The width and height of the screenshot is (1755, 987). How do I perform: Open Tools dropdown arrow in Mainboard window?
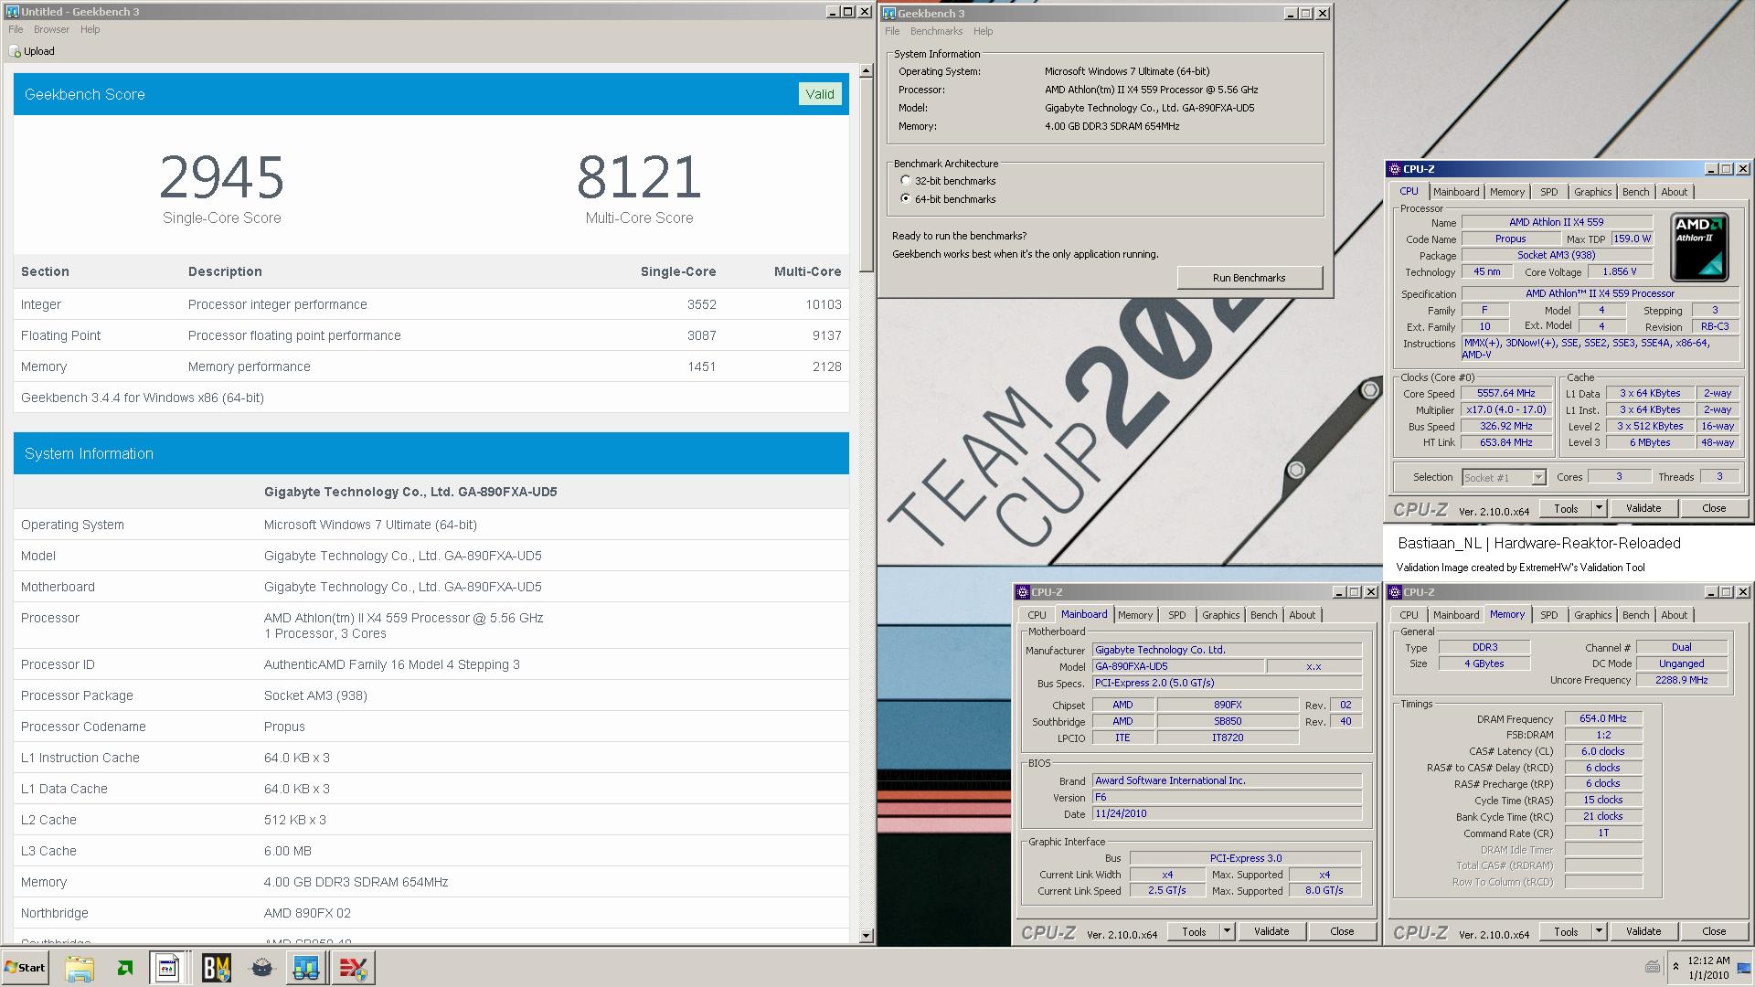pyautogui.click(x=1227, y=931)
